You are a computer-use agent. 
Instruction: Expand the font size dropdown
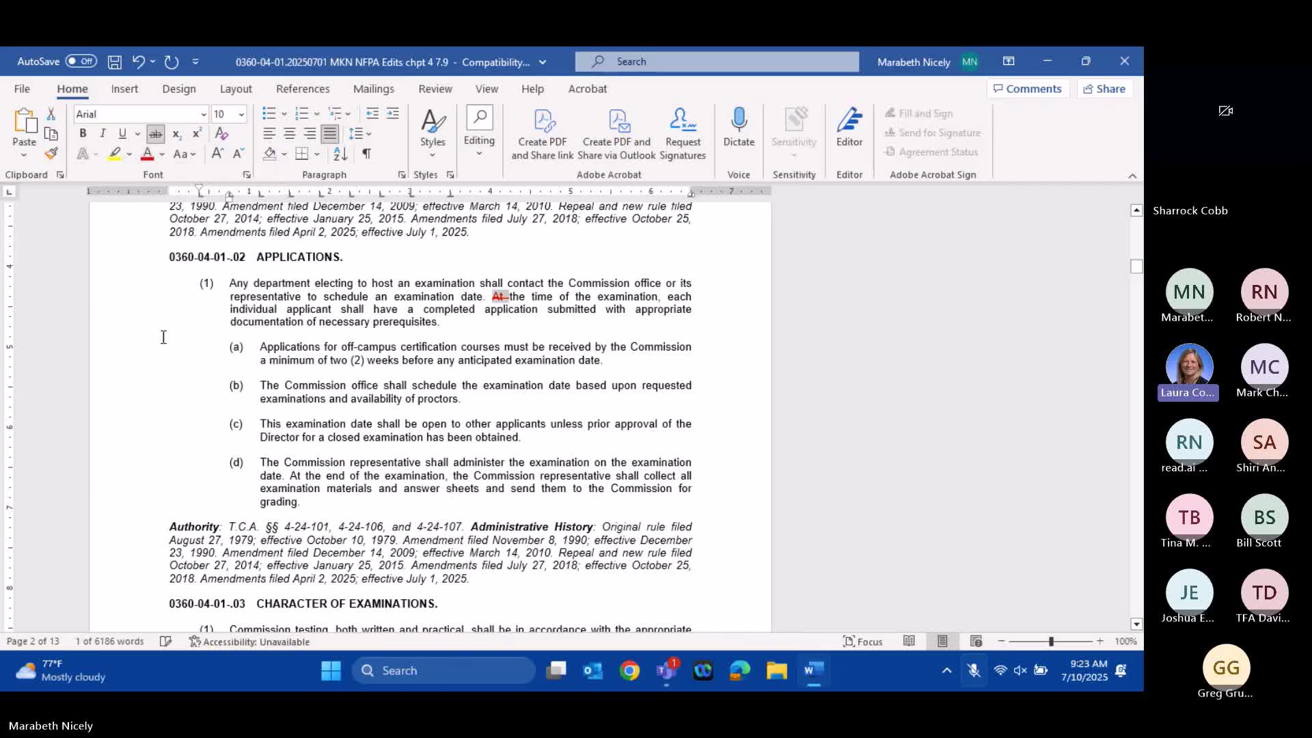click(x=241, y=114)
